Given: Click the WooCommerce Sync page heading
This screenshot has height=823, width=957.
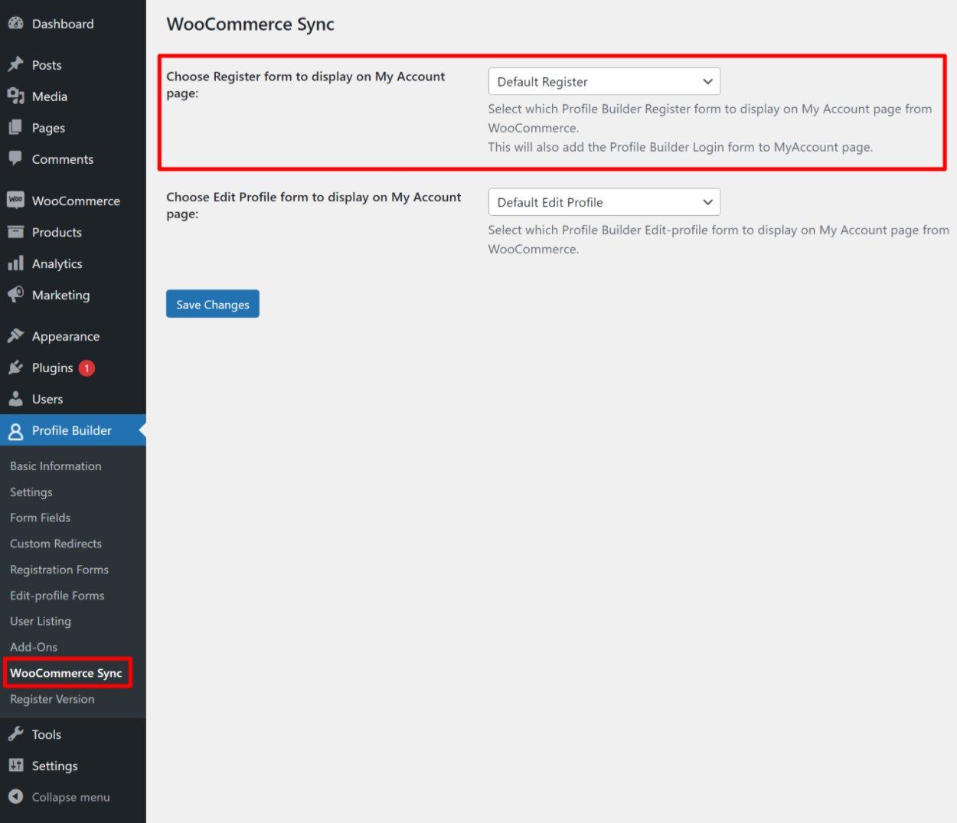Looking at the screenshot, I should coord(250,24).
